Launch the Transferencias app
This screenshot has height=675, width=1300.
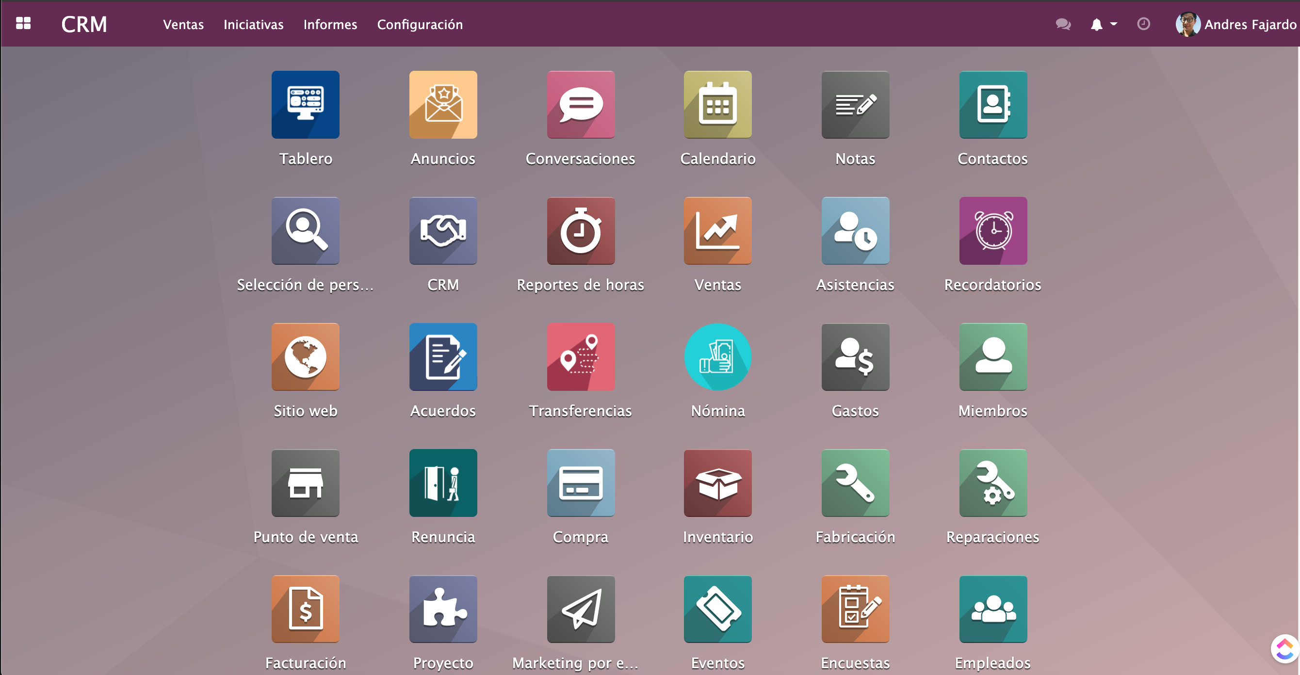pyautogui.click(x=581, y=357)
